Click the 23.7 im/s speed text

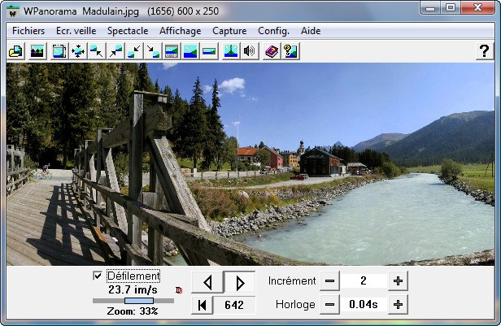[133, 289]
